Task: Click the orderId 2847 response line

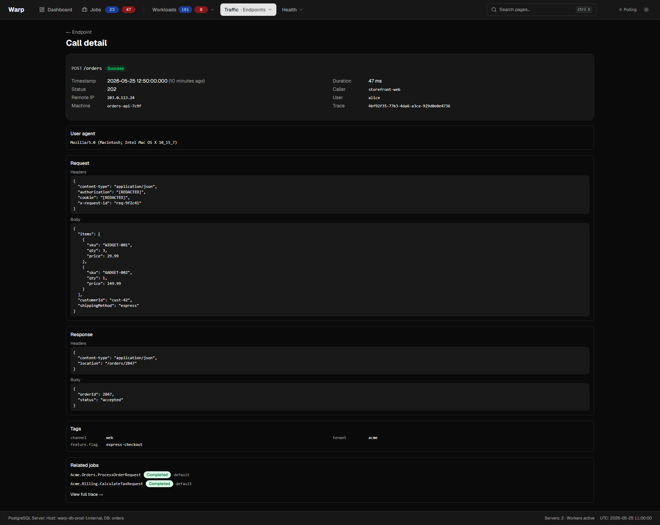Action: tap(96, 394)
